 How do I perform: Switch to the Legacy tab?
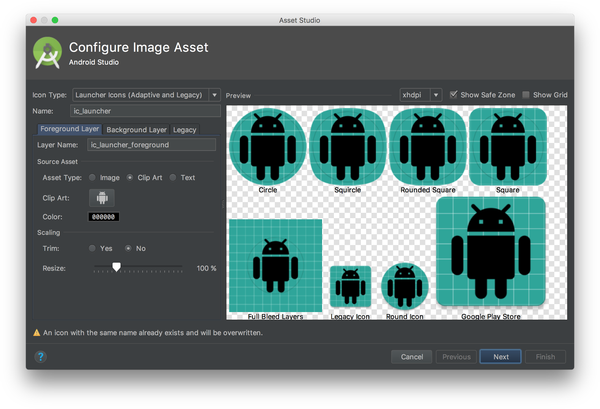[x=185, y=130]
